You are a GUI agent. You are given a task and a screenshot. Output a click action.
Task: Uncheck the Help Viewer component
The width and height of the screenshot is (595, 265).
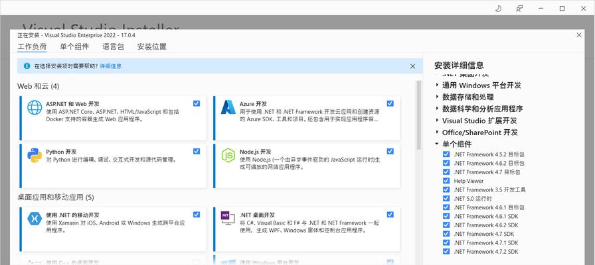click(x=446, y=181)
